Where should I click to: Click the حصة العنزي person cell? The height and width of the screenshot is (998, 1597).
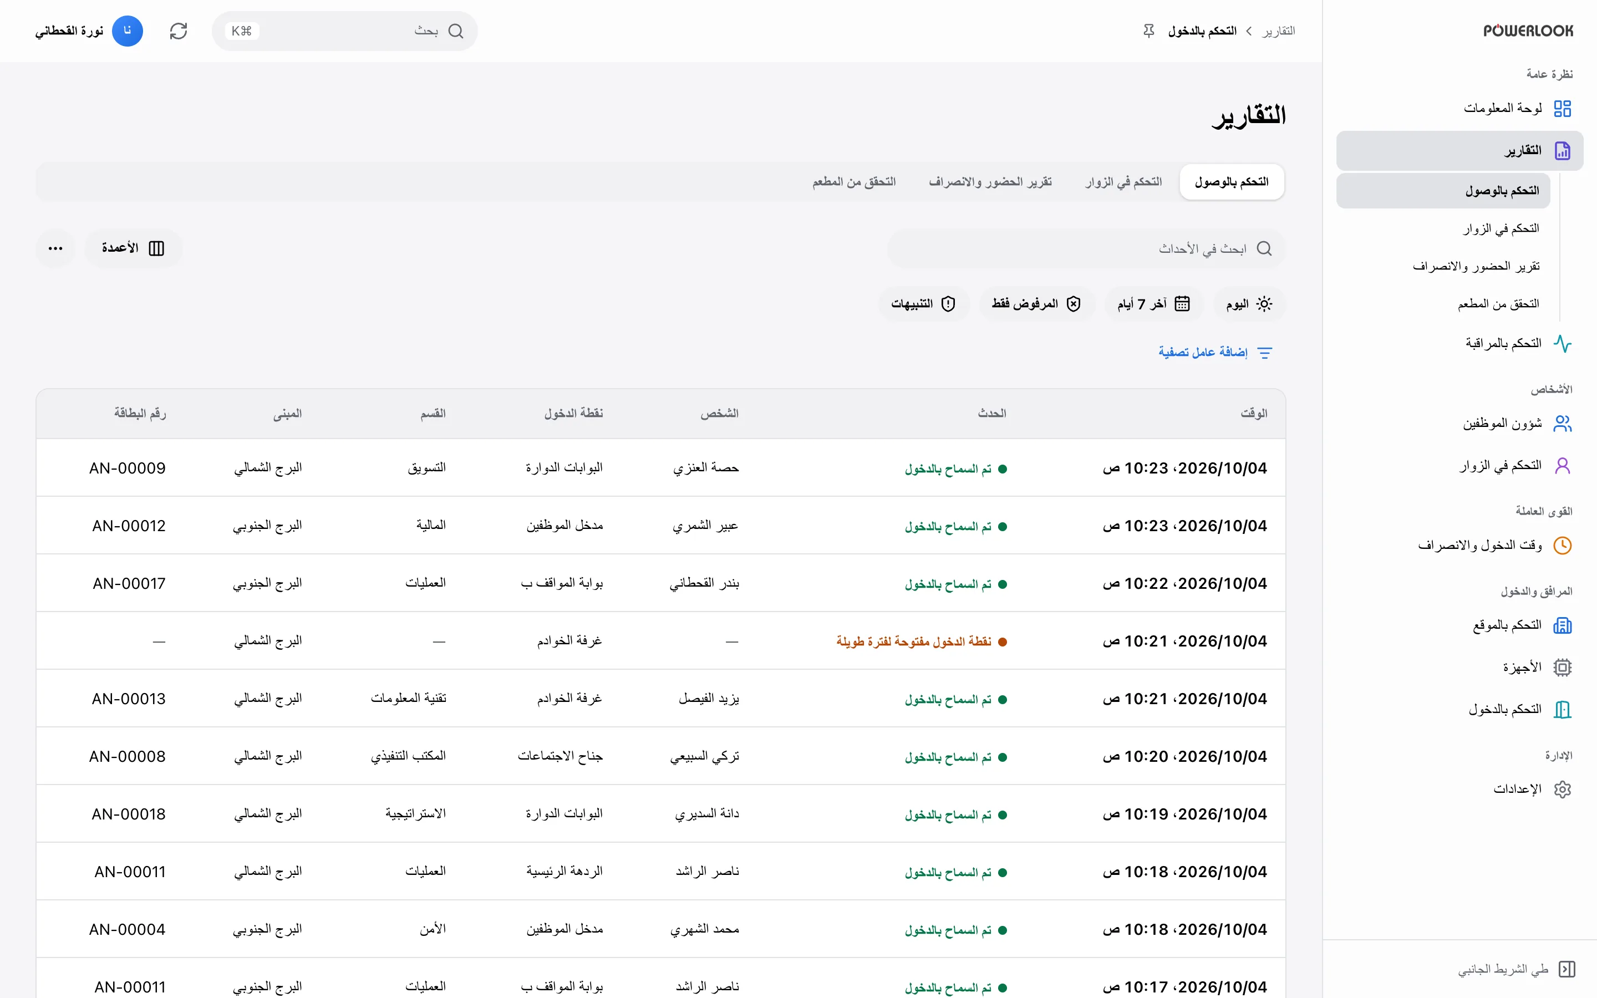(x=705, y=468)
